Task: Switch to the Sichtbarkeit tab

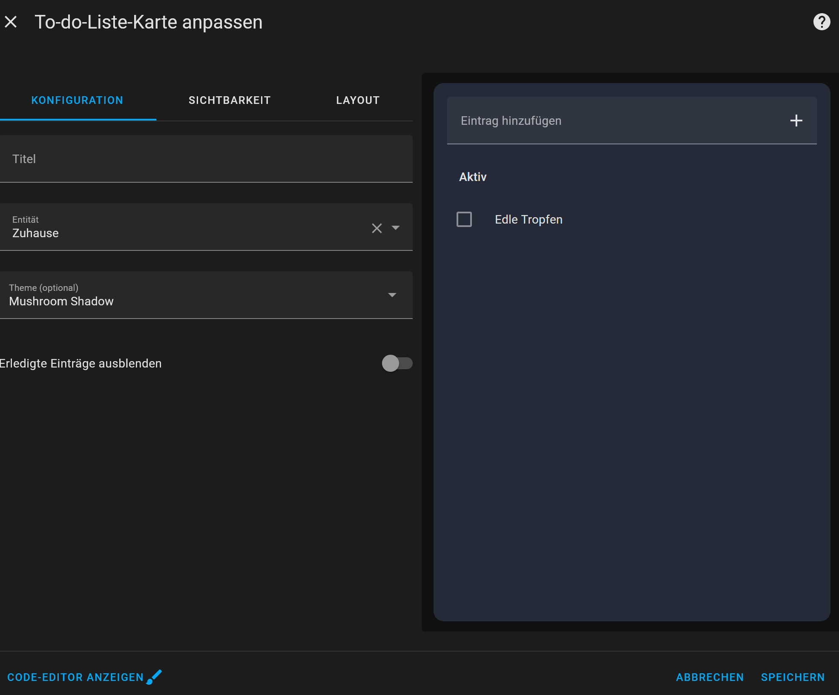Action: pos(230,100)
